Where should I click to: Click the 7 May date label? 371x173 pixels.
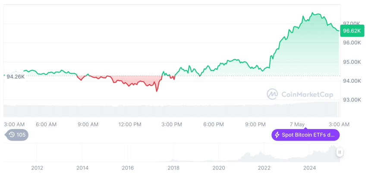coord(298,124)
